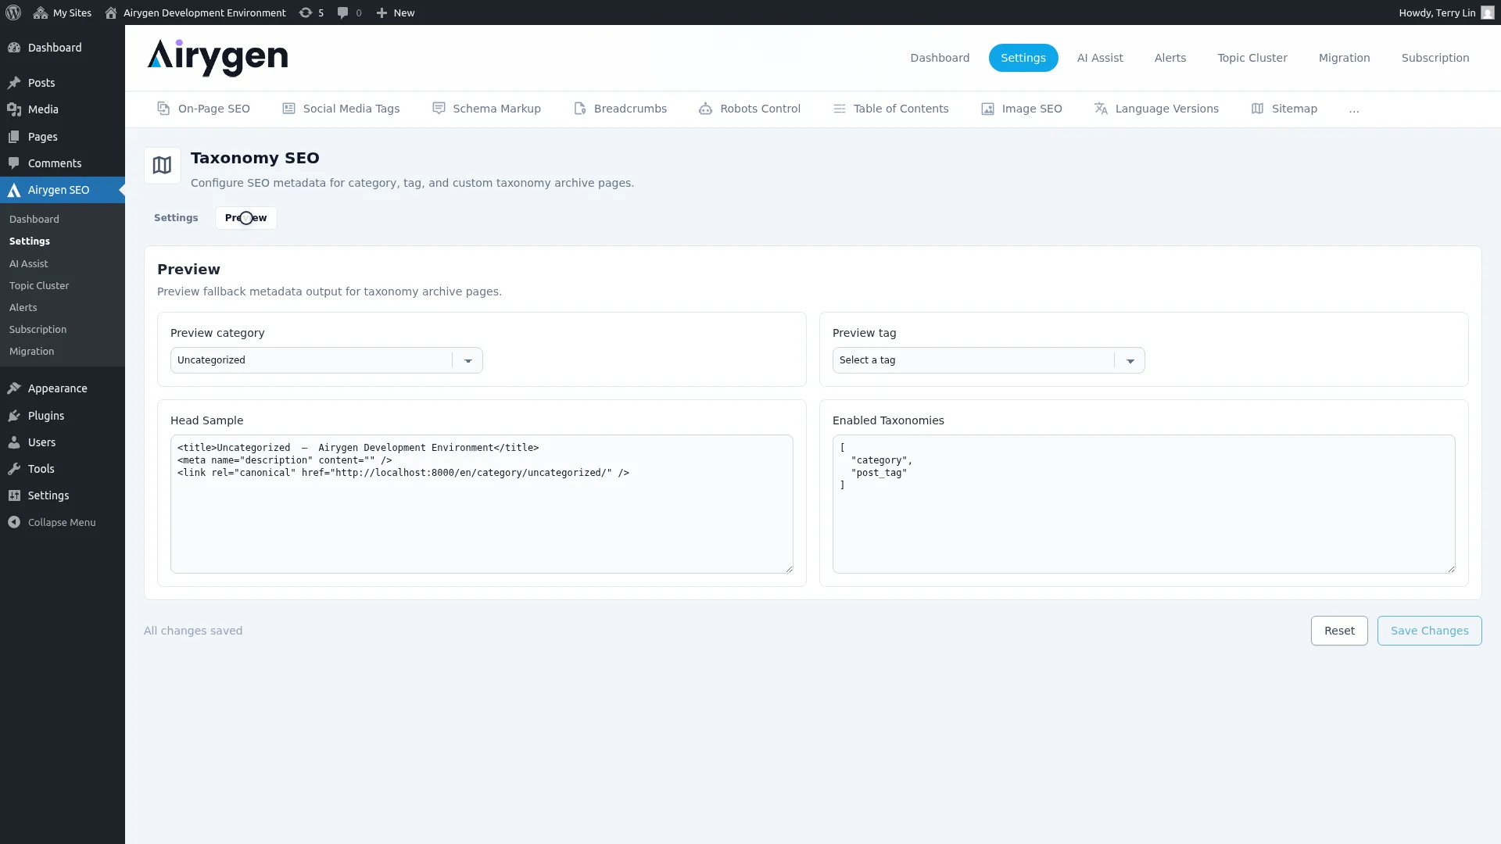Click the On-Page SEO tab icon
This screenshot has width=1501, height=844.
[x=163, y=109]
